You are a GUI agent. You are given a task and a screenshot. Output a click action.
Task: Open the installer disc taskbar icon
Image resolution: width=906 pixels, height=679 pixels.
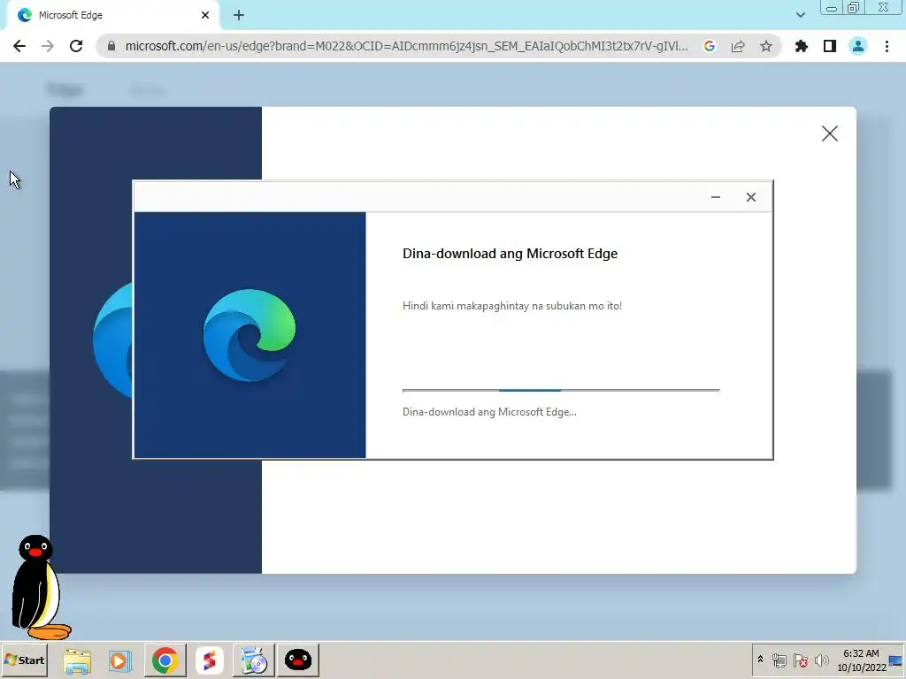[253, 660]
